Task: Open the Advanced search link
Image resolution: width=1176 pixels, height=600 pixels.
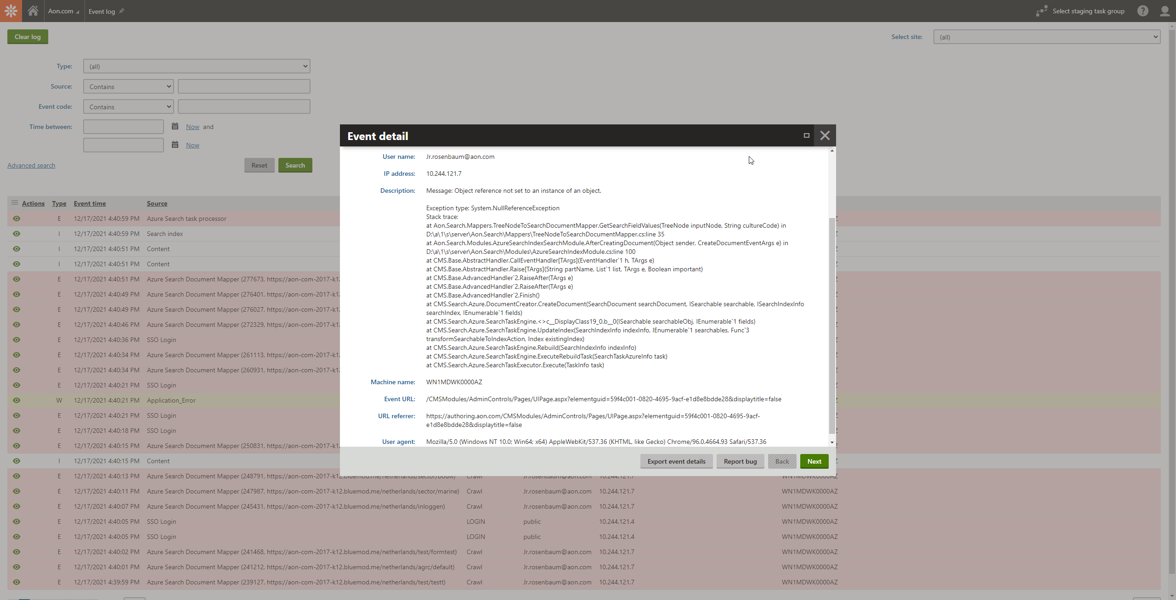Action: point(31,165)
